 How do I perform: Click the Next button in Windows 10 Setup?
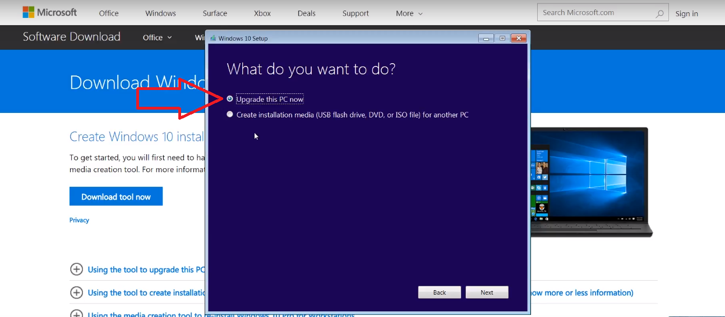pos(487,292)
